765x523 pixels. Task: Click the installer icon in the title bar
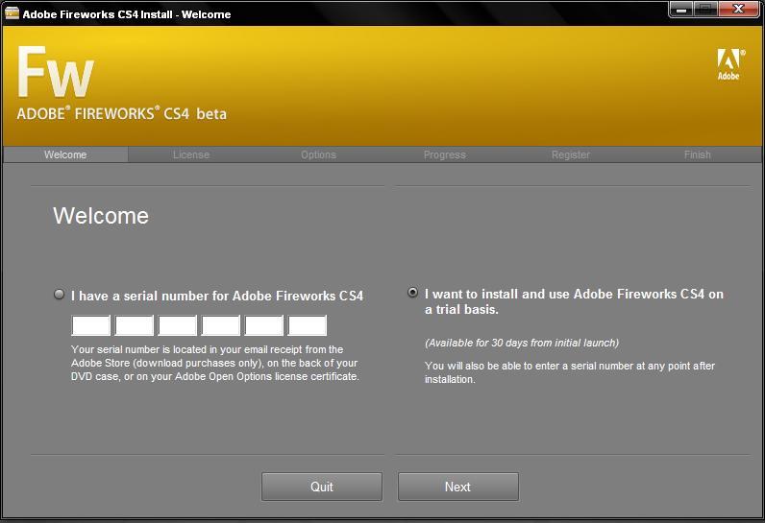[12, 13]
